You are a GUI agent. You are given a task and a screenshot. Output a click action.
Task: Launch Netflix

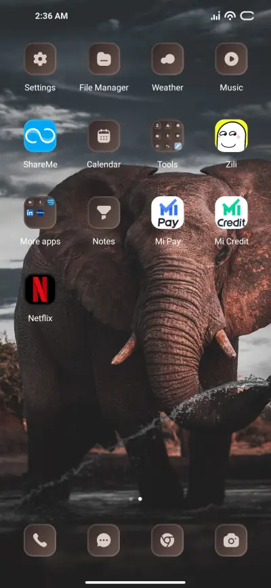(40, 289)
